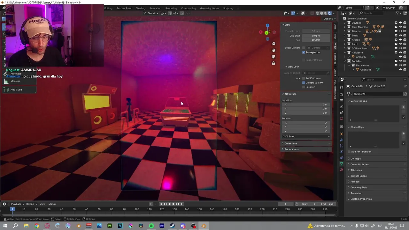Click new collection icon in outliner header
This screenshot has width=409, height=230.
[405, 13]
